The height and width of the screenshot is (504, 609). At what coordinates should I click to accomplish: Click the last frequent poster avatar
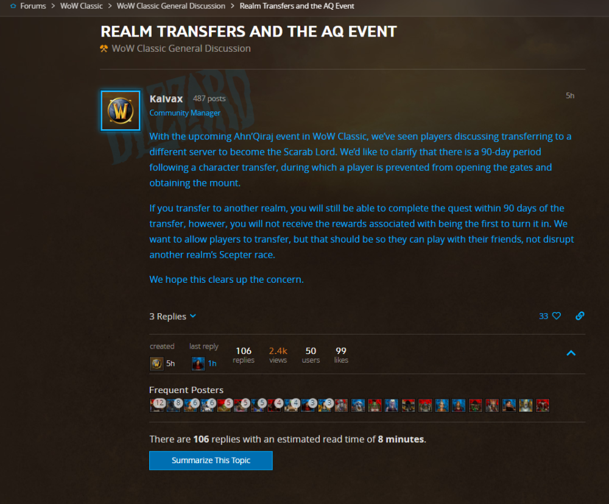(x=543, y=405)
